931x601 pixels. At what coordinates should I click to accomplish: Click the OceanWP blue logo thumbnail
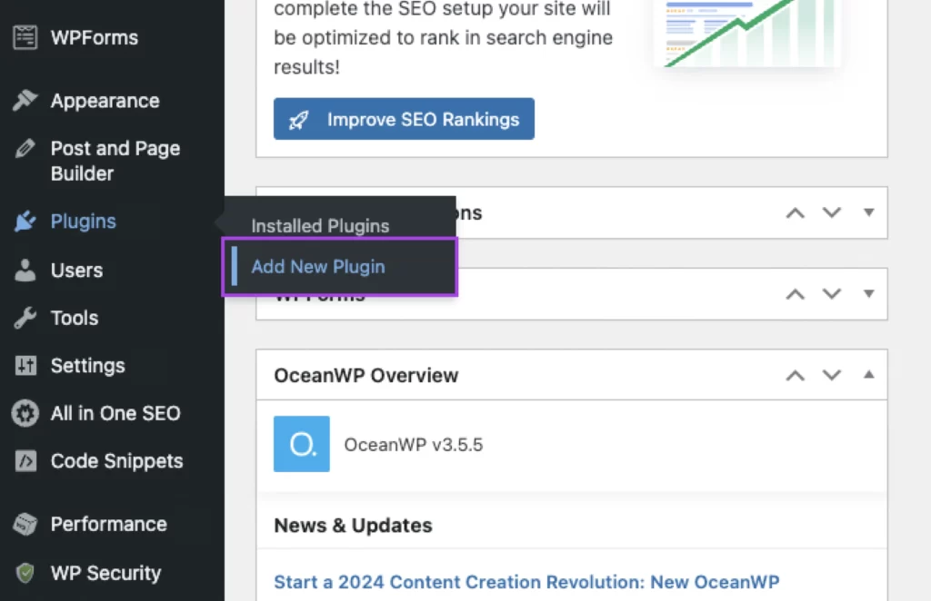click(x=302, y=444)
